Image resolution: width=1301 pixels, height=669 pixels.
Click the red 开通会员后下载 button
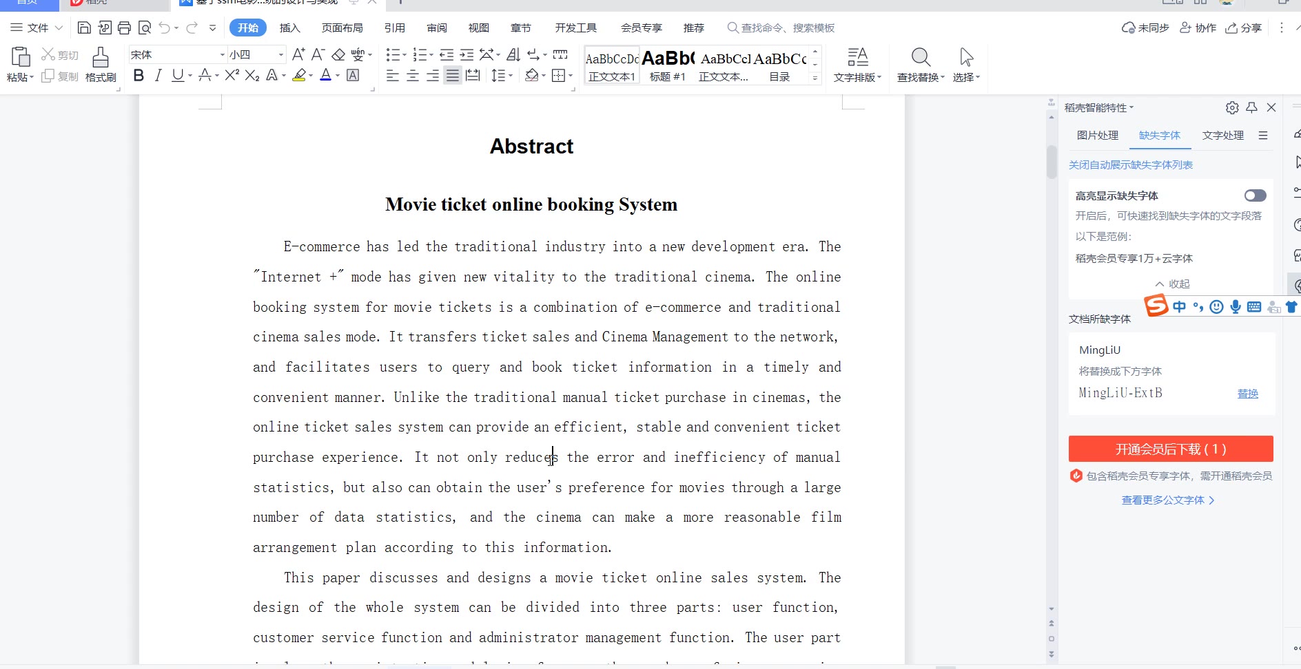pyautogui.click(x=1170, y=449)
